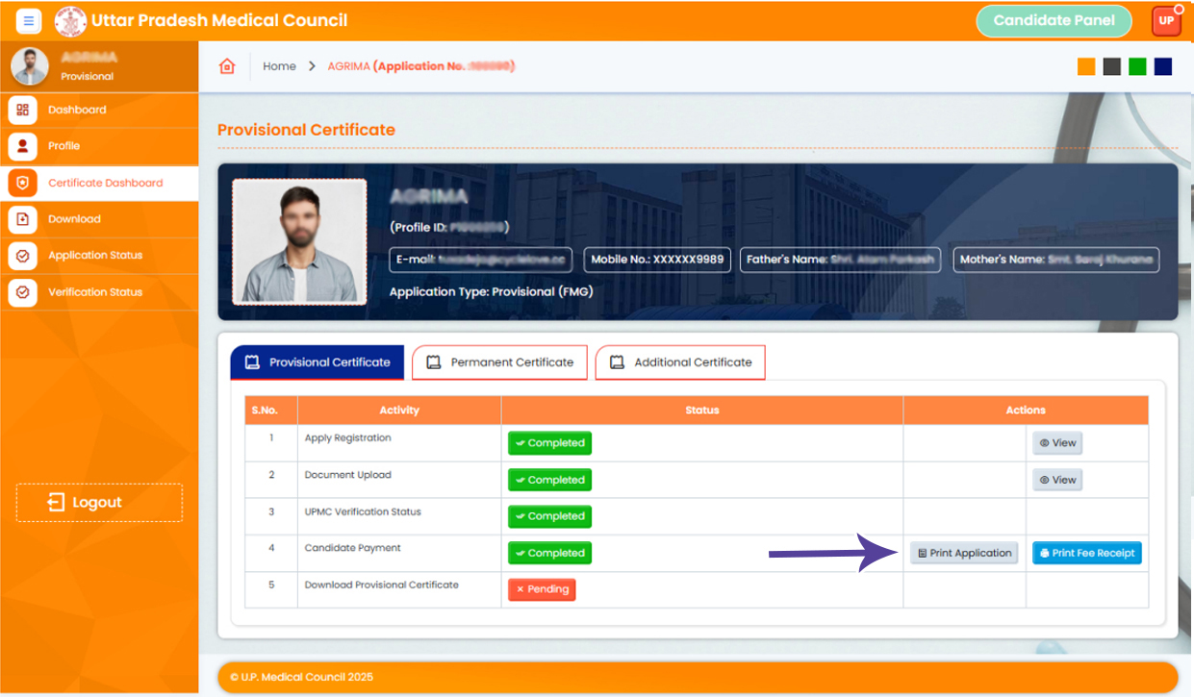Open the Candidate Panel button
The height and width of the screenshot is (697, 1194).
[1054, 20]
